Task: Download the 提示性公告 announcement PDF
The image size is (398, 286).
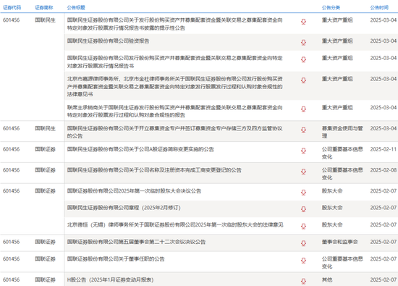Action: point(303,22)
